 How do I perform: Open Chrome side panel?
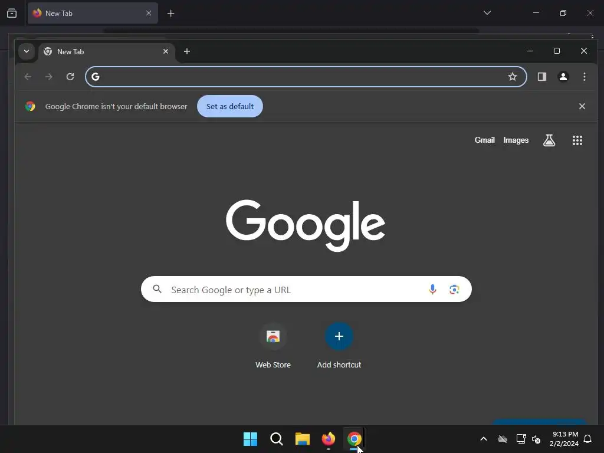542,77
